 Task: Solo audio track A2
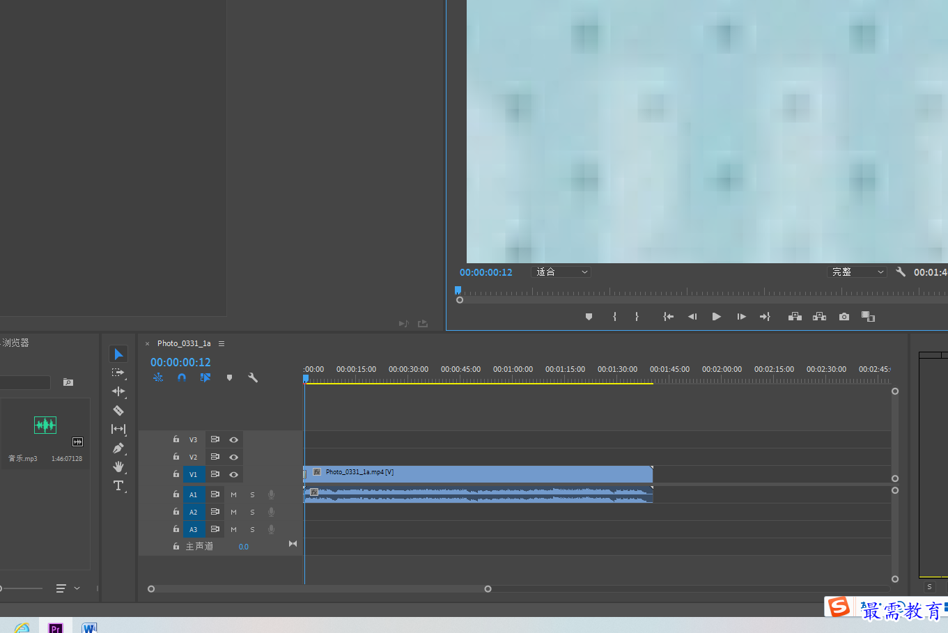tap(252, 513)
